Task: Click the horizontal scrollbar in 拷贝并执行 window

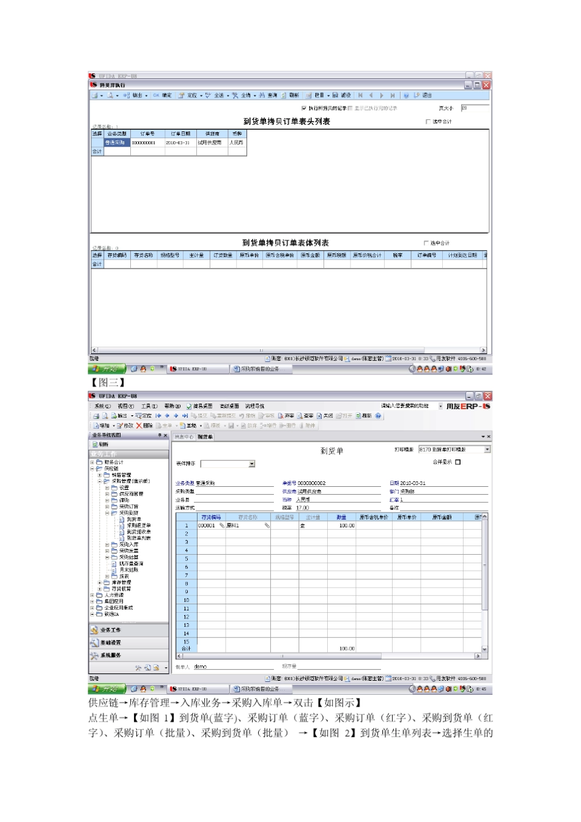Action: (x=289, y=350)
